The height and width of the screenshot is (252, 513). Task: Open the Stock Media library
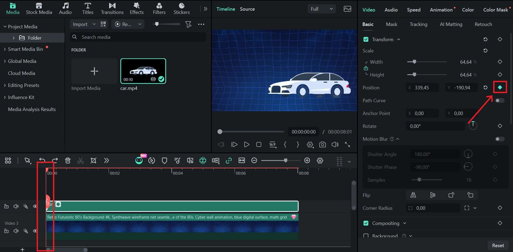pos(39,9)
